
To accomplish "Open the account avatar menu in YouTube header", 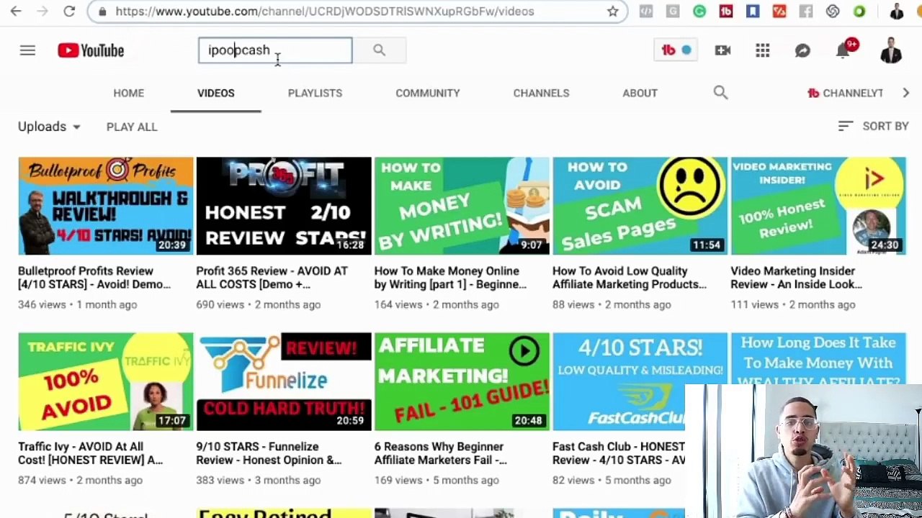I will point(891,50).
